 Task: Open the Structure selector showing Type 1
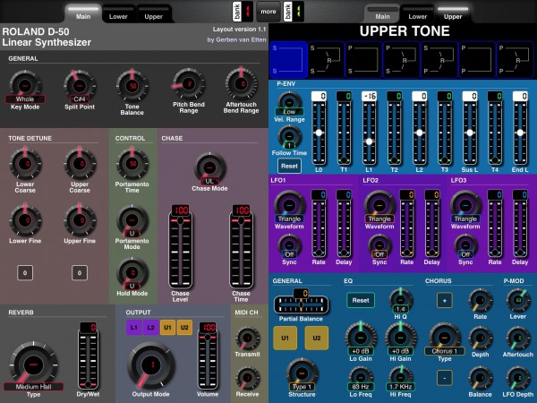click(x=302, y=387)
